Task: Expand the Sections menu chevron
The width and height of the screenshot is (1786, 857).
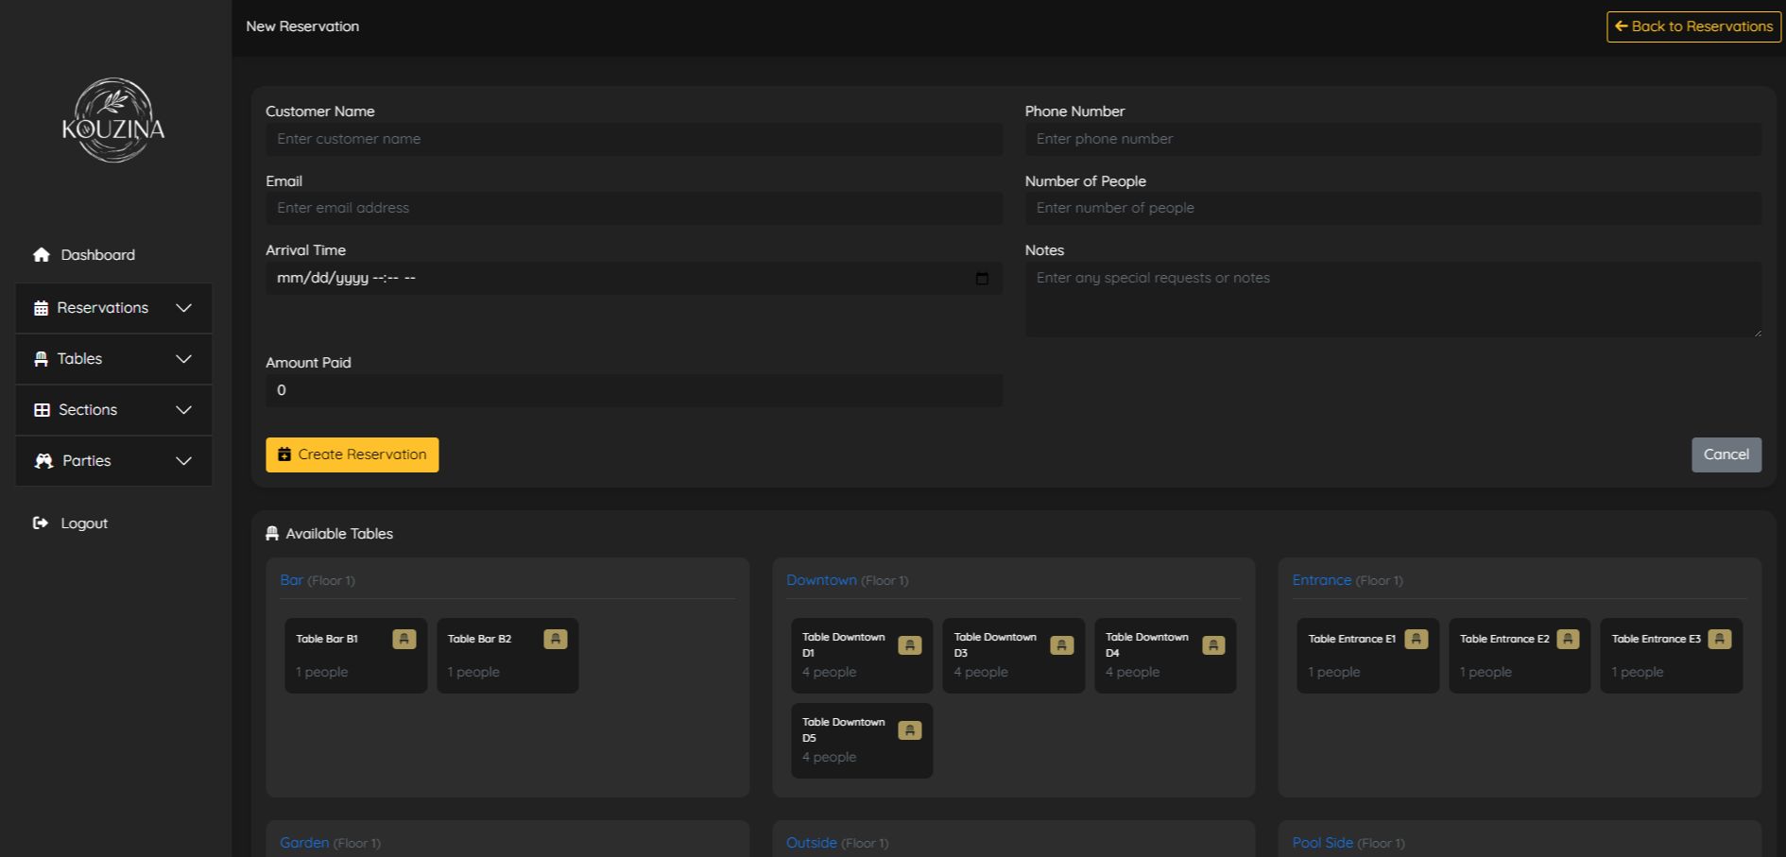Action: pyautogui.click(x=184, y=410)
